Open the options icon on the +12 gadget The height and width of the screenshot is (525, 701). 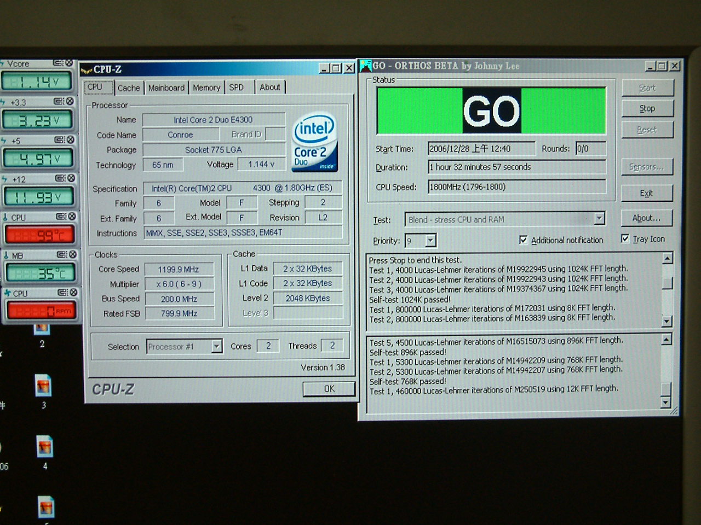(60, 178)
